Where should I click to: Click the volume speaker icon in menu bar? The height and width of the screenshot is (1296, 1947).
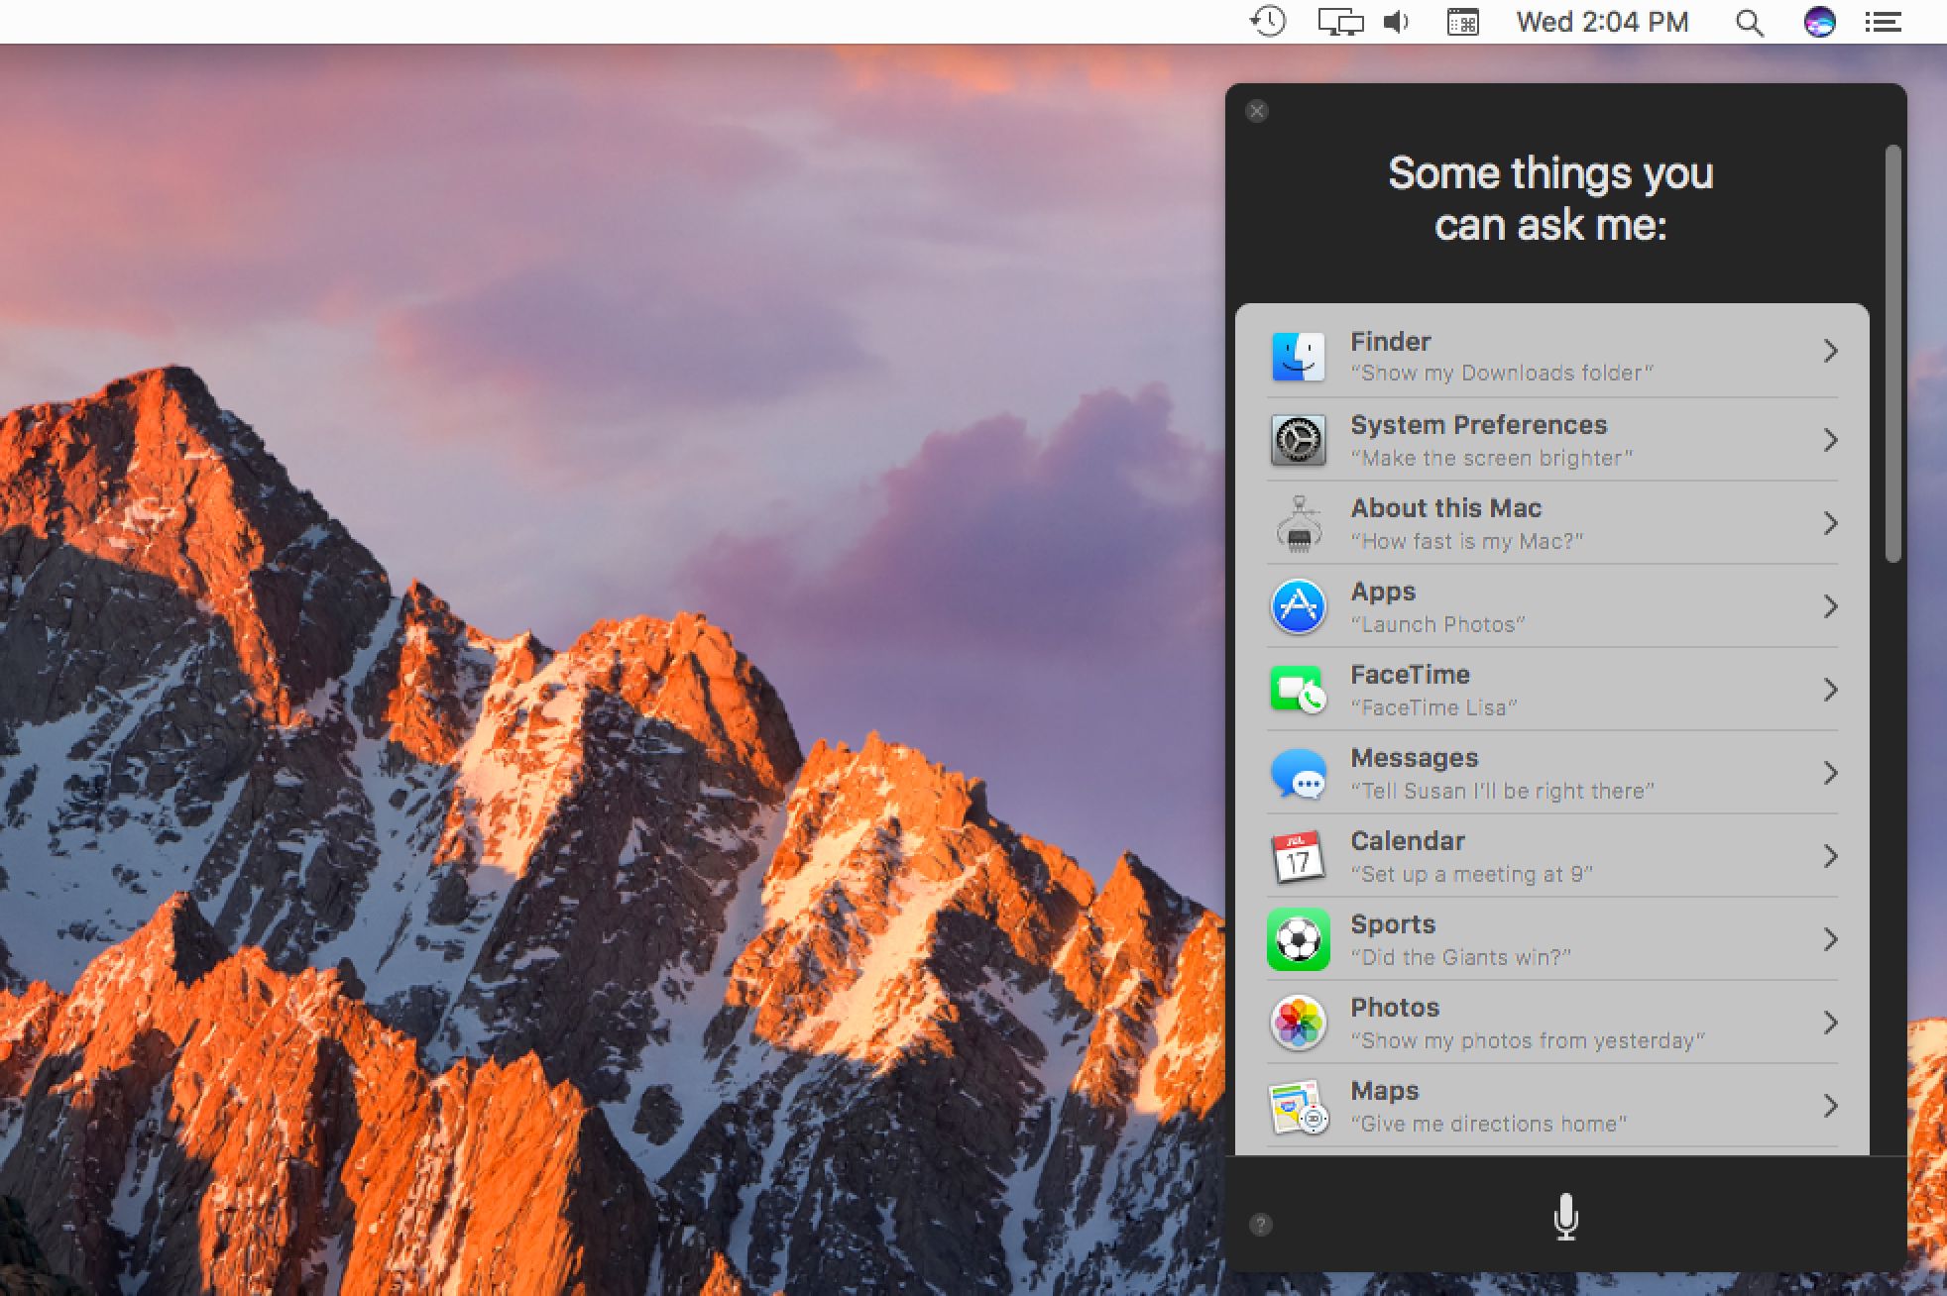click(x=1397, y=22)
